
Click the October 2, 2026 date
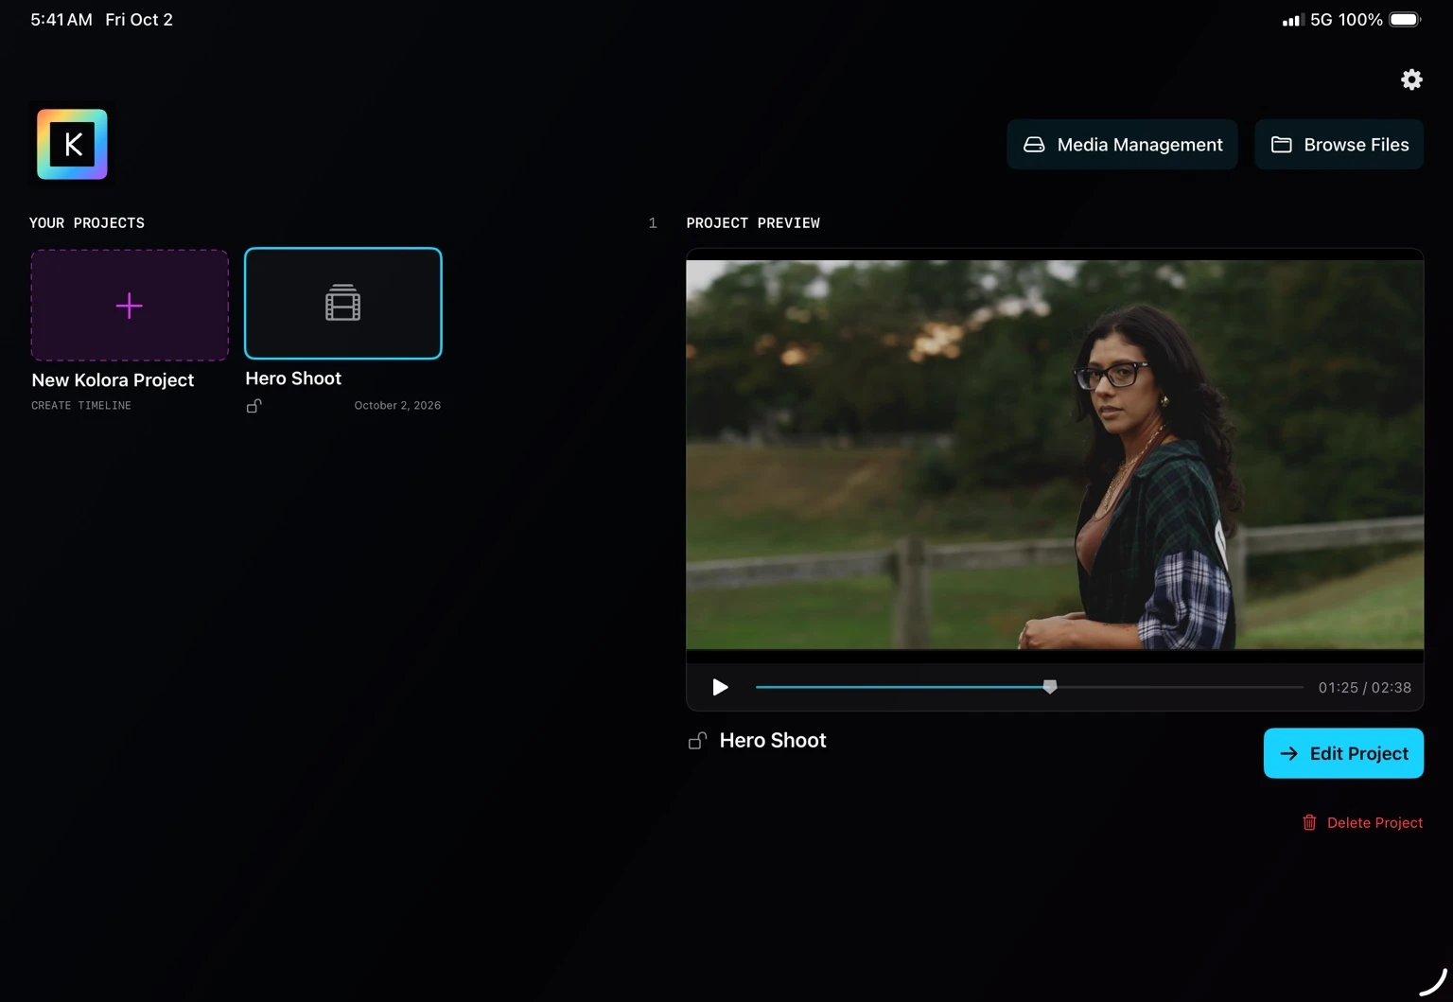[x=397, y=406]
